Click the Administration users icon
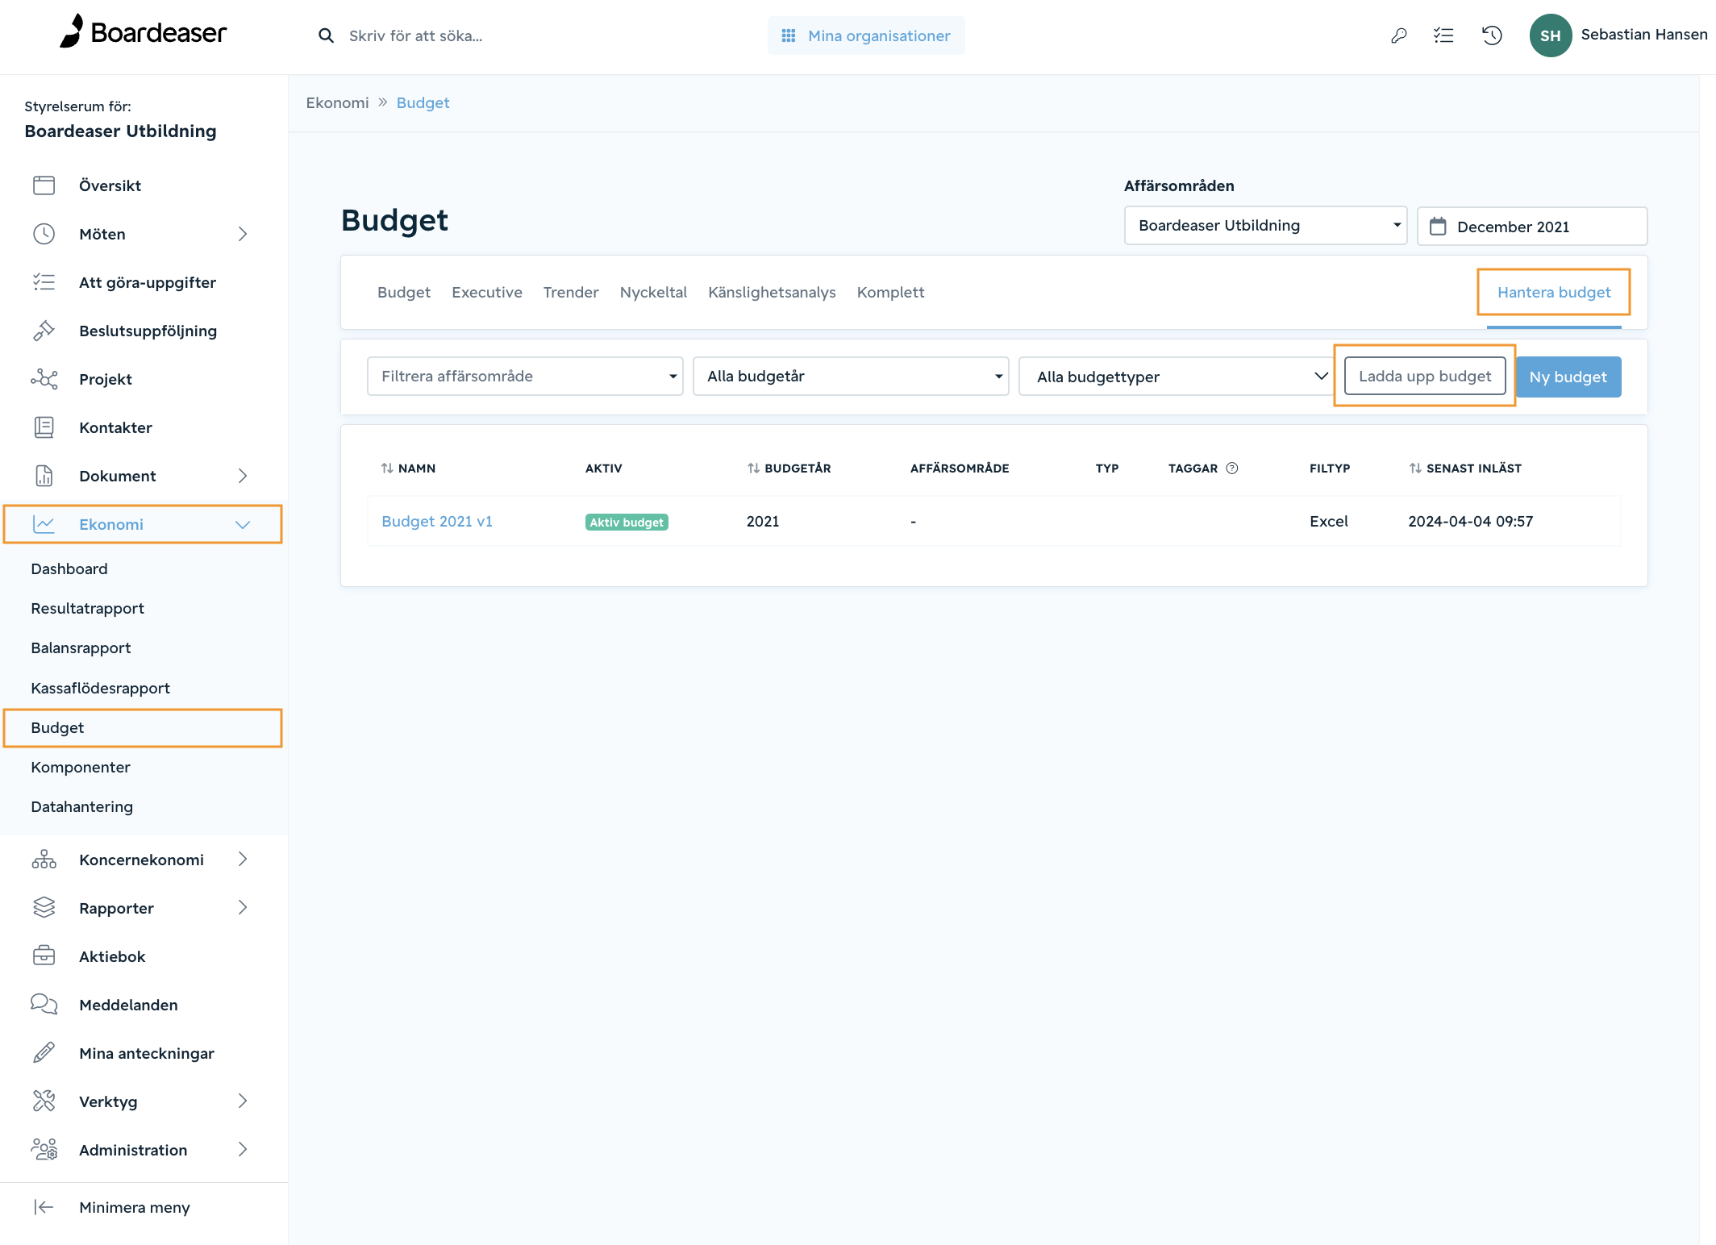1716x1245 pixels. pos(44,1150)
